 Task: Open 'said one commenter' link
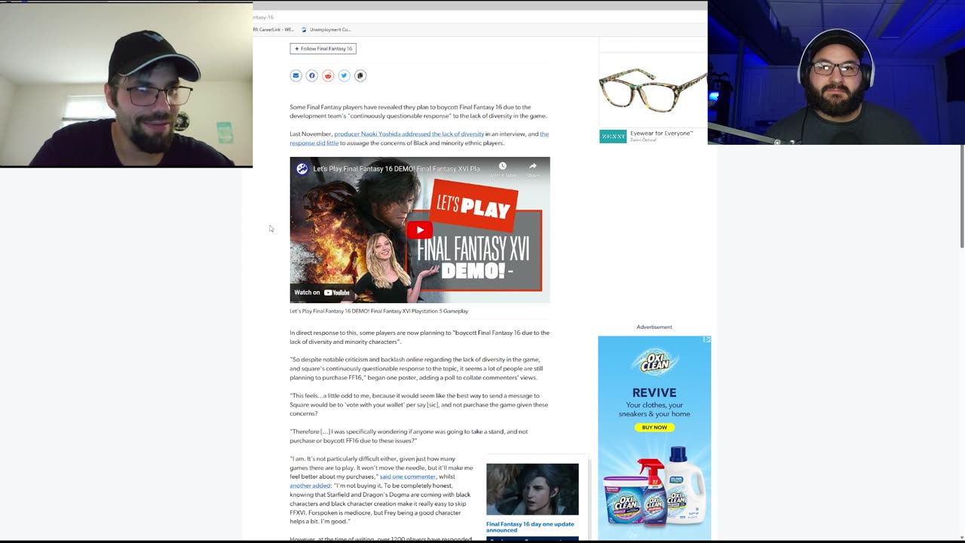408,477
